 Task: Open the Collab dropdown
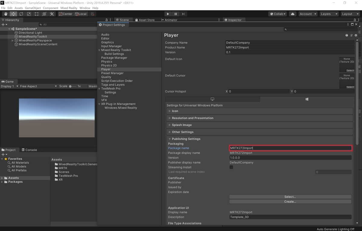278,14
